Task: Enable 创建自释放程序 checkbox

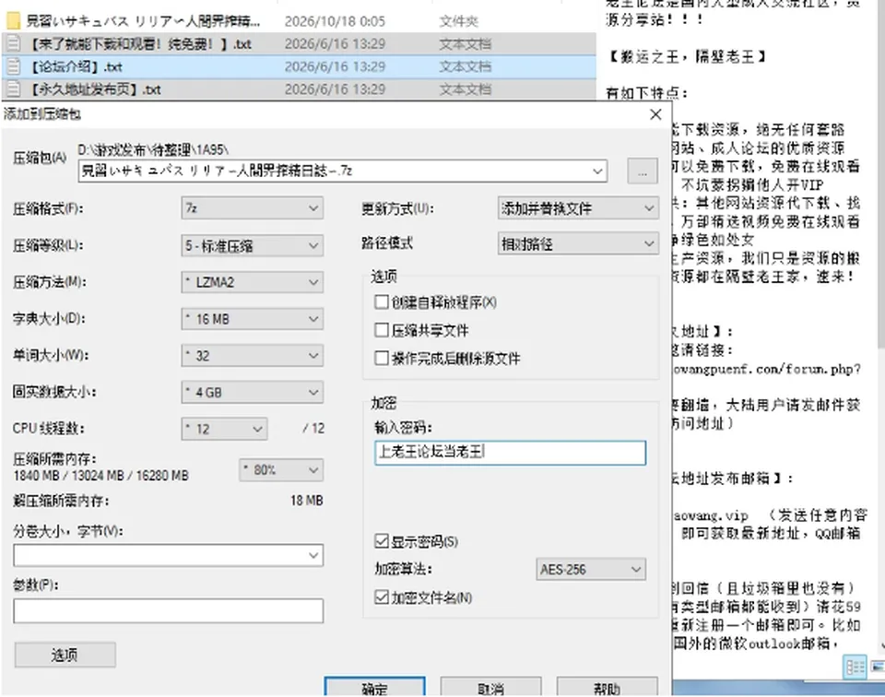Action: tap(382, 302)
